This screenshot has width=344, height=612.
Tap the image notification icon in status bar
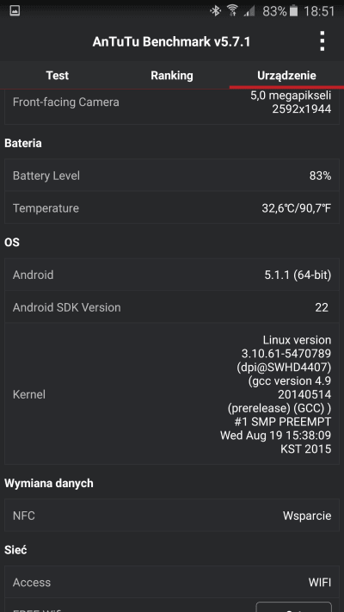pyautogui.click(x=15, y=10)
